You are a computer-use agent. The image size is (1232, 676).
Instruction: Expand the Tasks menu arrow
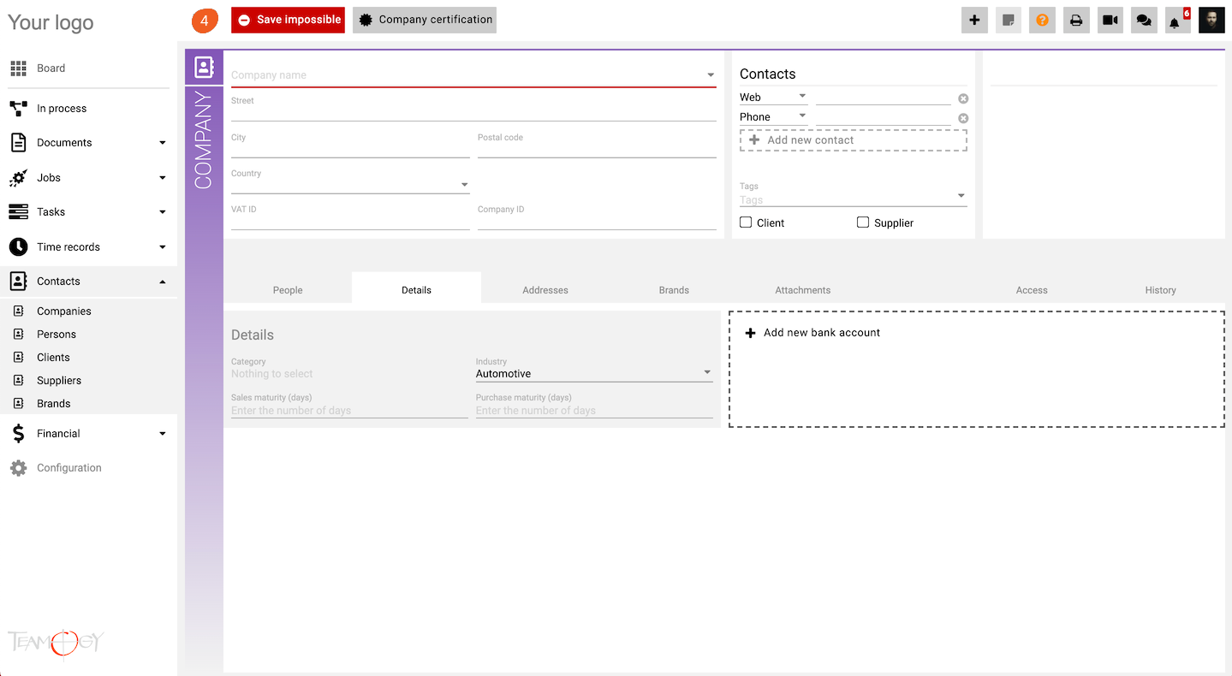[x=163, y=212]
